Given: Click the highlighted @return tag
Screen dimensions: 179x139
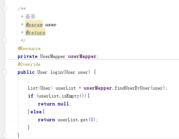Looking at the screenshot, I should (35, 33).
